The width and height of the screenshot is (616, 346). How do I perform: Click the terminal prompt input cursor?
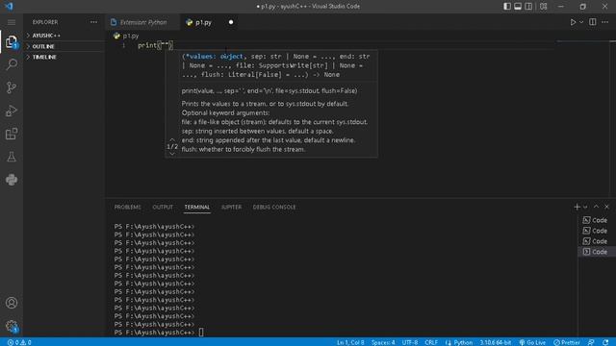pos(201,333)
